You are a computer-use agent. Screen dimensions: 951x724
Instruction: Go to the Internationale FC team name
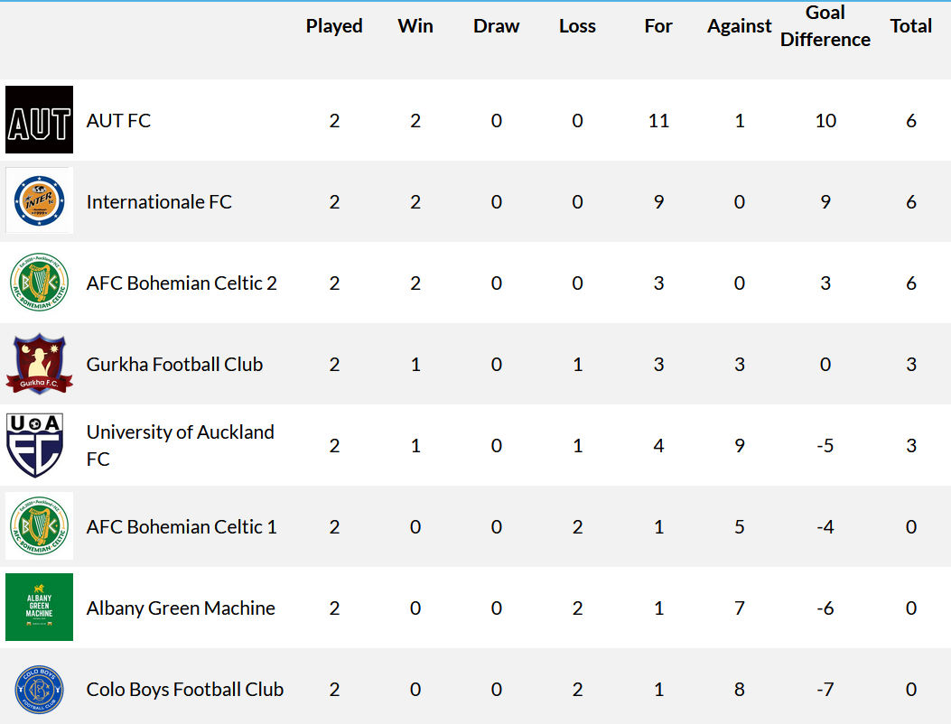[x=159, y=202]
